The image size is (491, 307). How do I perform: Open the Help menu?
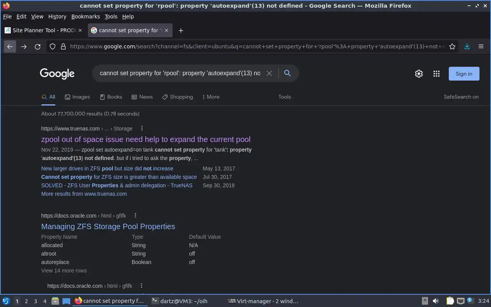128,17
